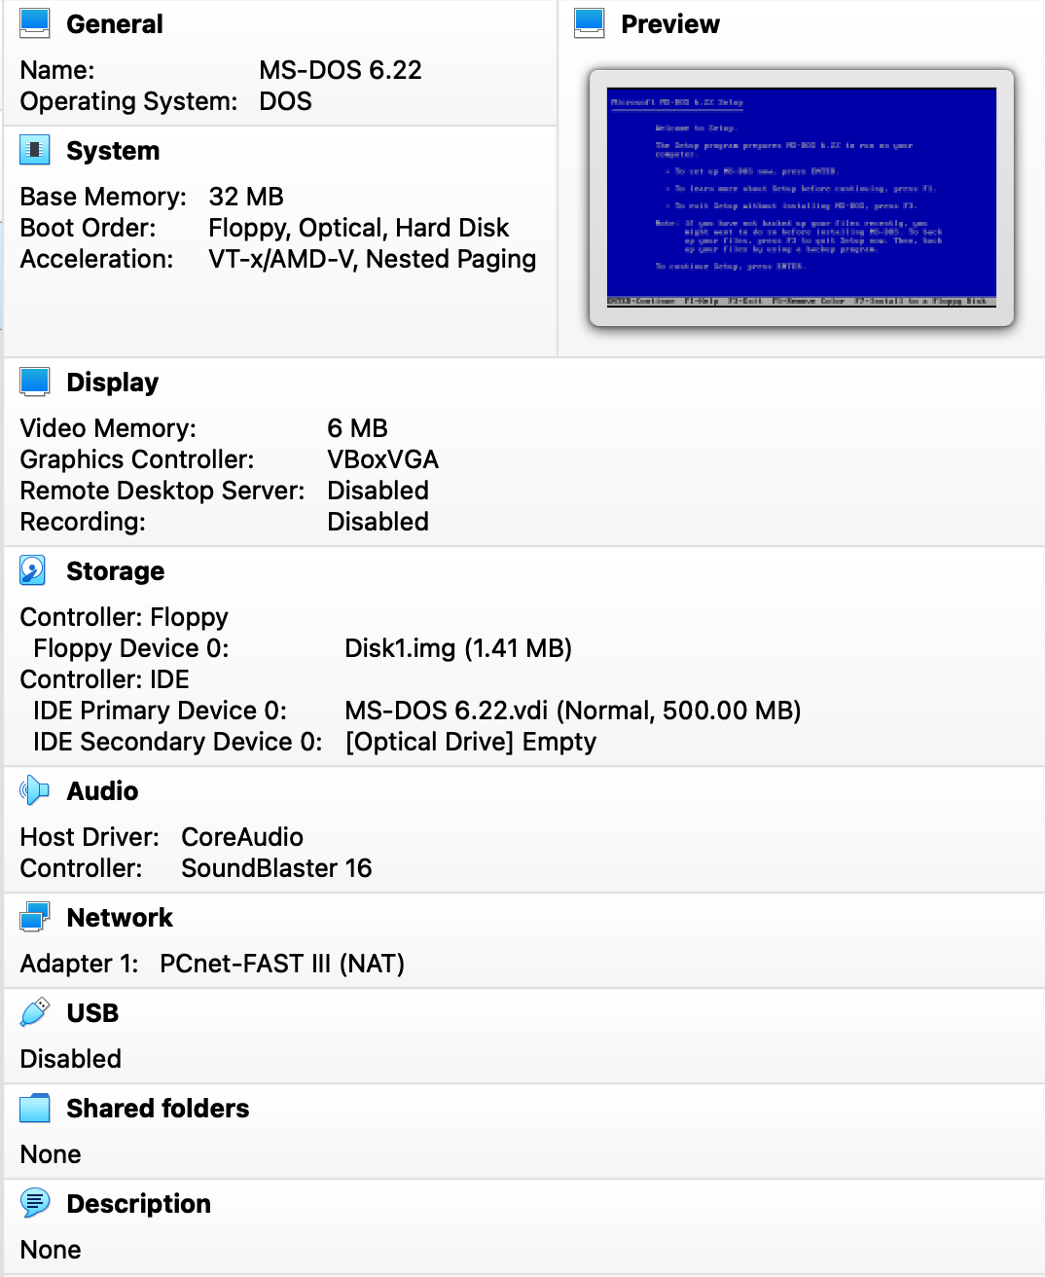Click the MS-DOS setup preview screenshot
Viewport: 1045px width, 1277px height.
(x=800, y=197)
